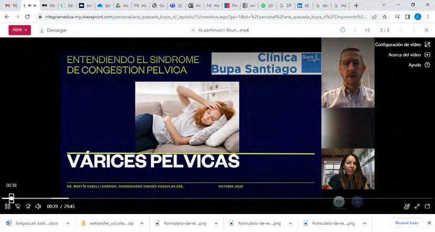Open the tab search dropdown
This screenshot has width=435, height=232.
[384, 5]
